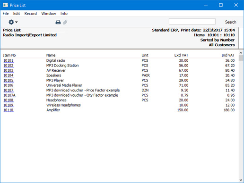Maximize the Price List window
Screen dimensions: 244x183
221,5
